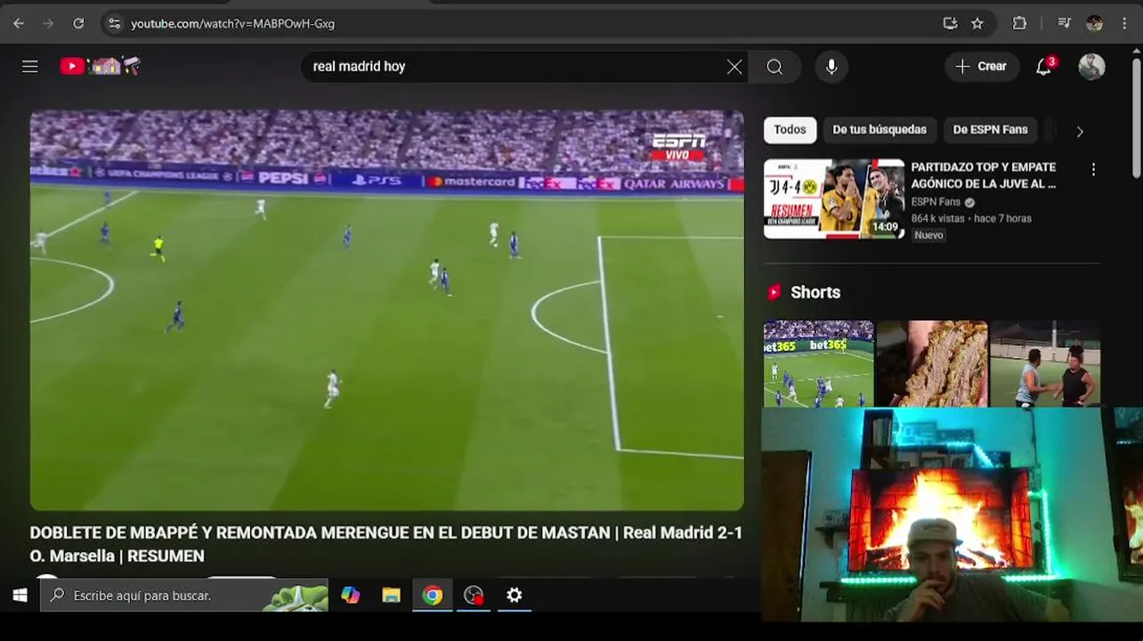The width and height of the screenshot is (1143, 641).
Task: Open Settings gear in taskbar
Action: pos(515,596)
